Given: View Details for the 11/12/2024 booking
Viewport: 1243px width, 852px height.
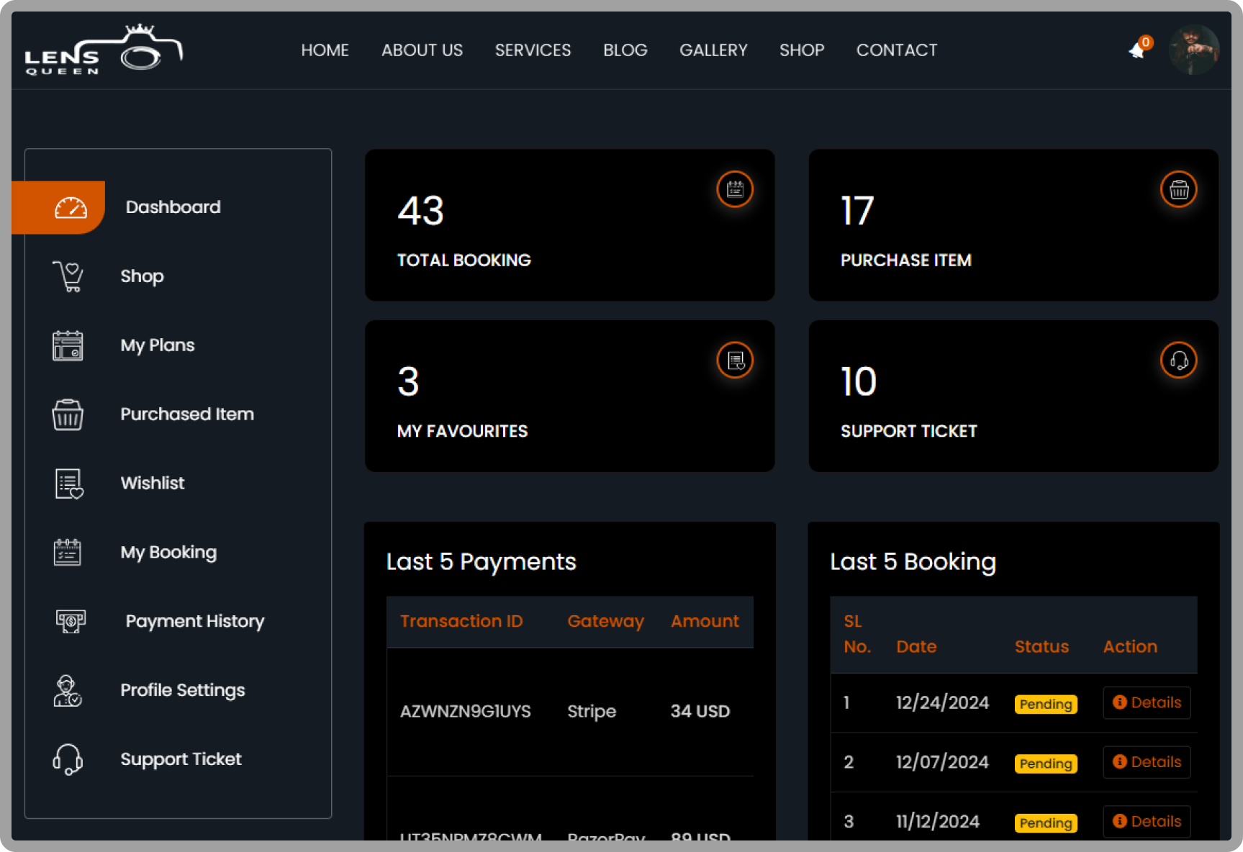Looking at the screenshot, I should (x=1147, y=822).
